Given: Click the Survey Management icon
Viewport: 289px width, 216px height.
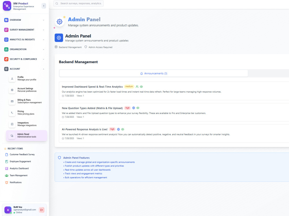Looking at the screenshot, I should coord(6,30).
